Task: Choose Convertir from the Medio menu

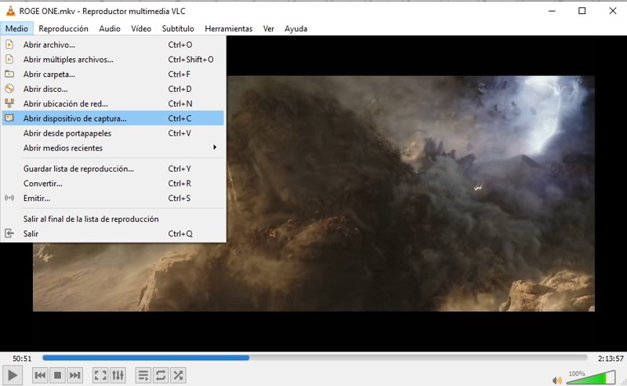Action: point(42,184)
